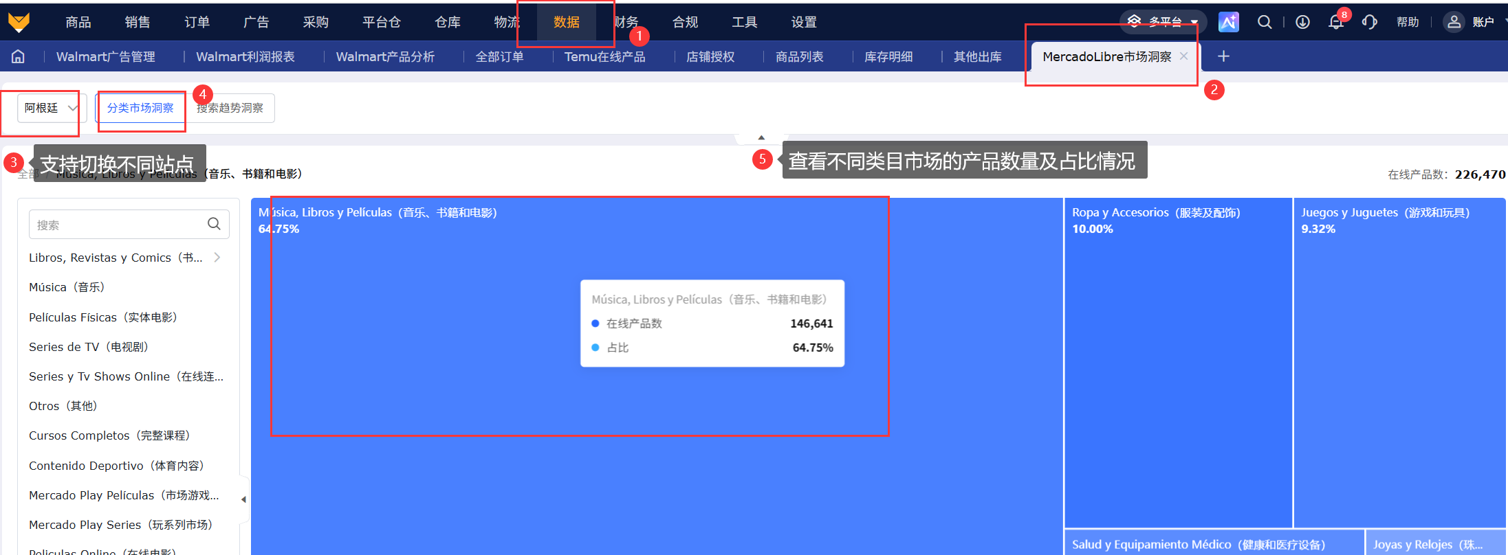Viewport: 1508px width, 555px height.
Task: Open the 账户 account avatar
Action: coord(1453,22)
